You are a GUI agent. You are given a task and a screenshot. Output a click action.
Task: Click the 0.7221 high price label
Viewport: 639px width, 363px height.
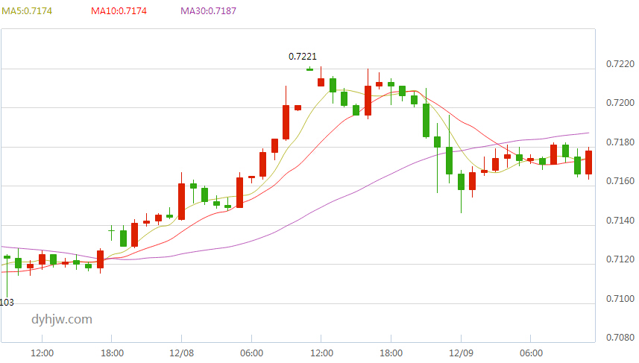[302, 56]
